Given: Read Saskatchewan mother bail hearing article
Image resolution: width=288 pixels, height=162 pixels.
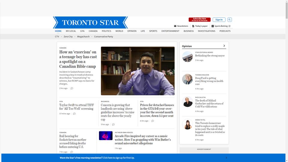Looking at the screenshot, I should [x=73, y=141].
